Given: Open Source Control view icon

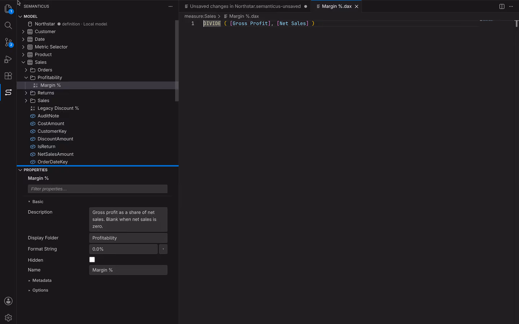Looking at the screenshot, I should pyautogui.click(x=8, y=42).
